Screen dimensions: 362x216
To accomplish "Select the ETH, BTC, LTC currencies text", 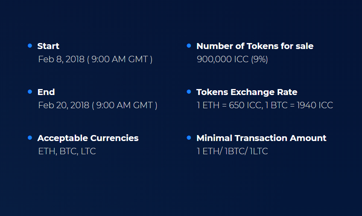I will point(67,151).
